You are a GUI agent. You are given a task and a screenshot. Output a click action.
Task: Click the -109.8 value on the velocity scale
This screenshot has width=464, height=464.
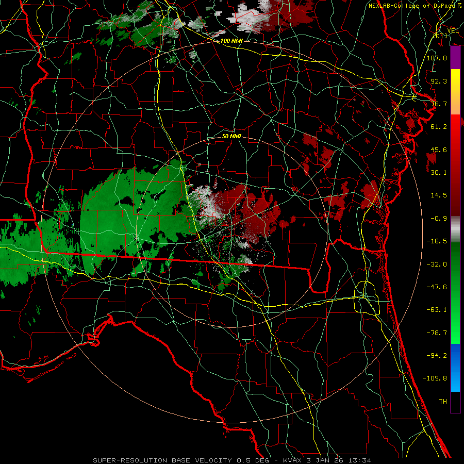435,378
